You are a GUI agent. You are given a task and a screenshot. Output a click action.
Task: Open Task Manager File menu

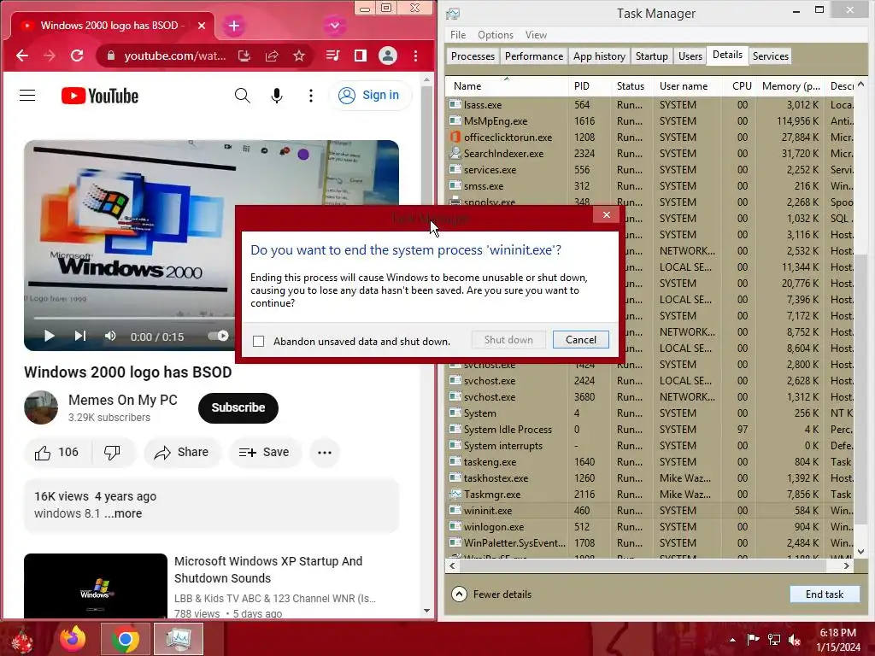[458, 34]
